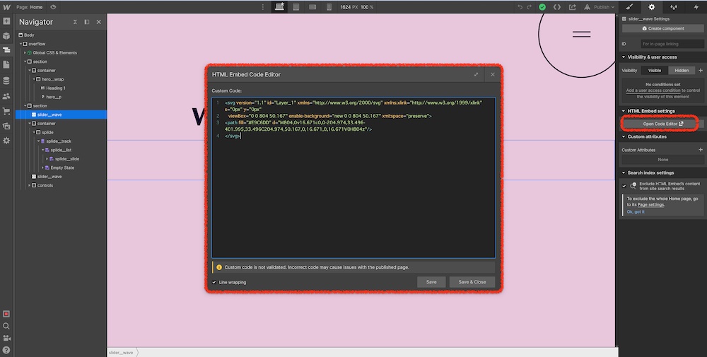Click Add a user access condition link
707x357 pixels.
pyautogui.click(x=653, y=90)
